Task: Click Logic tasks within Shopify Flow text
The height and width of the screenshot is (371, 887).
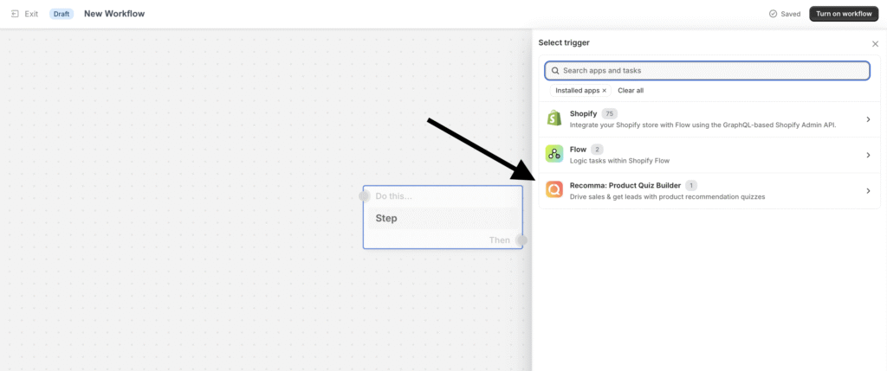Action: tap(619, 161)
